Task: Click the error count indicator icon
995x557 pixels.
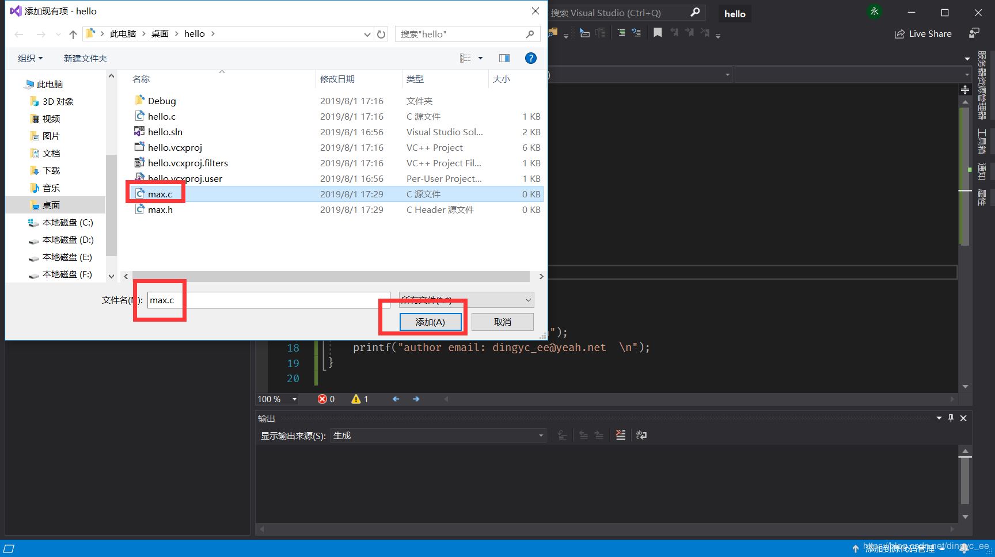Action: 322,399
